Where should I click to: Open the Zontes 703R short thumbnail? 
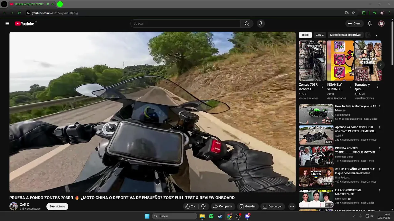coord(312,61)
